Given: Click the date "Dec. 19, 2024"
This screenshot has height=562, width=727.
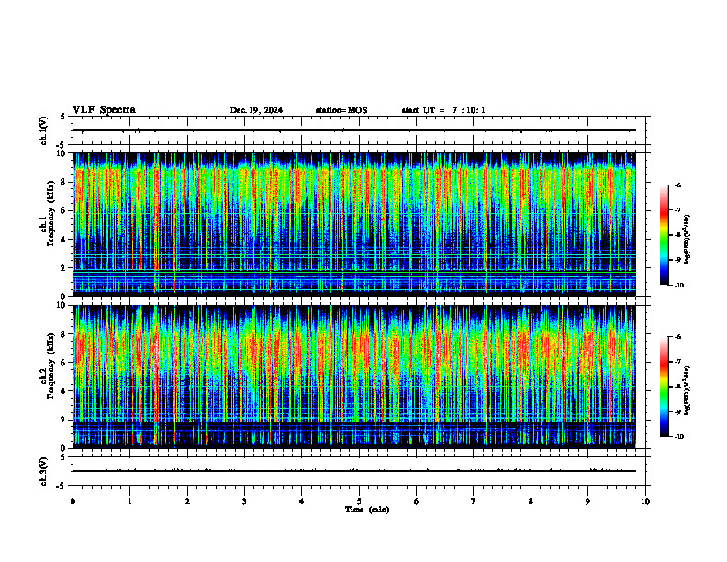Looking at the screenshot, I should click(x=256, y=110).
